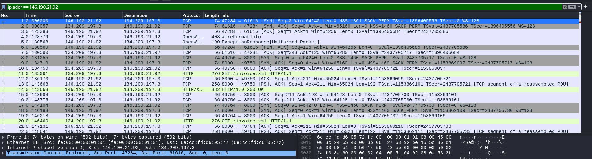Sort by the Protocol column header
The image size is (592, 159).
tap(191, 15)
